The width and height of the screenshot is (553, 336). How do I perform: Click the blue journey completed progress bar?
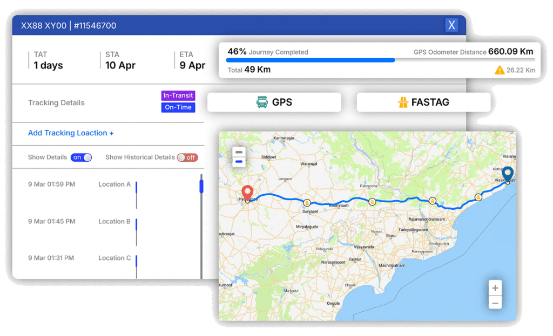coord(311,60)
